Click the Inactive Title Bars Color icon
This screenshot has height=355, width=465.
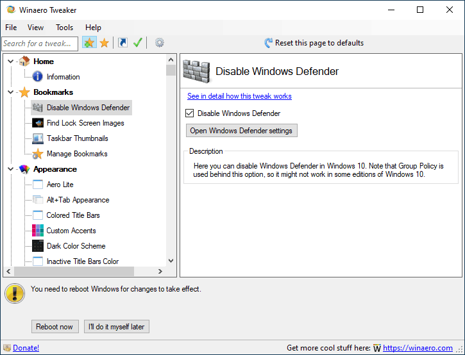click(x=38, y=261)
